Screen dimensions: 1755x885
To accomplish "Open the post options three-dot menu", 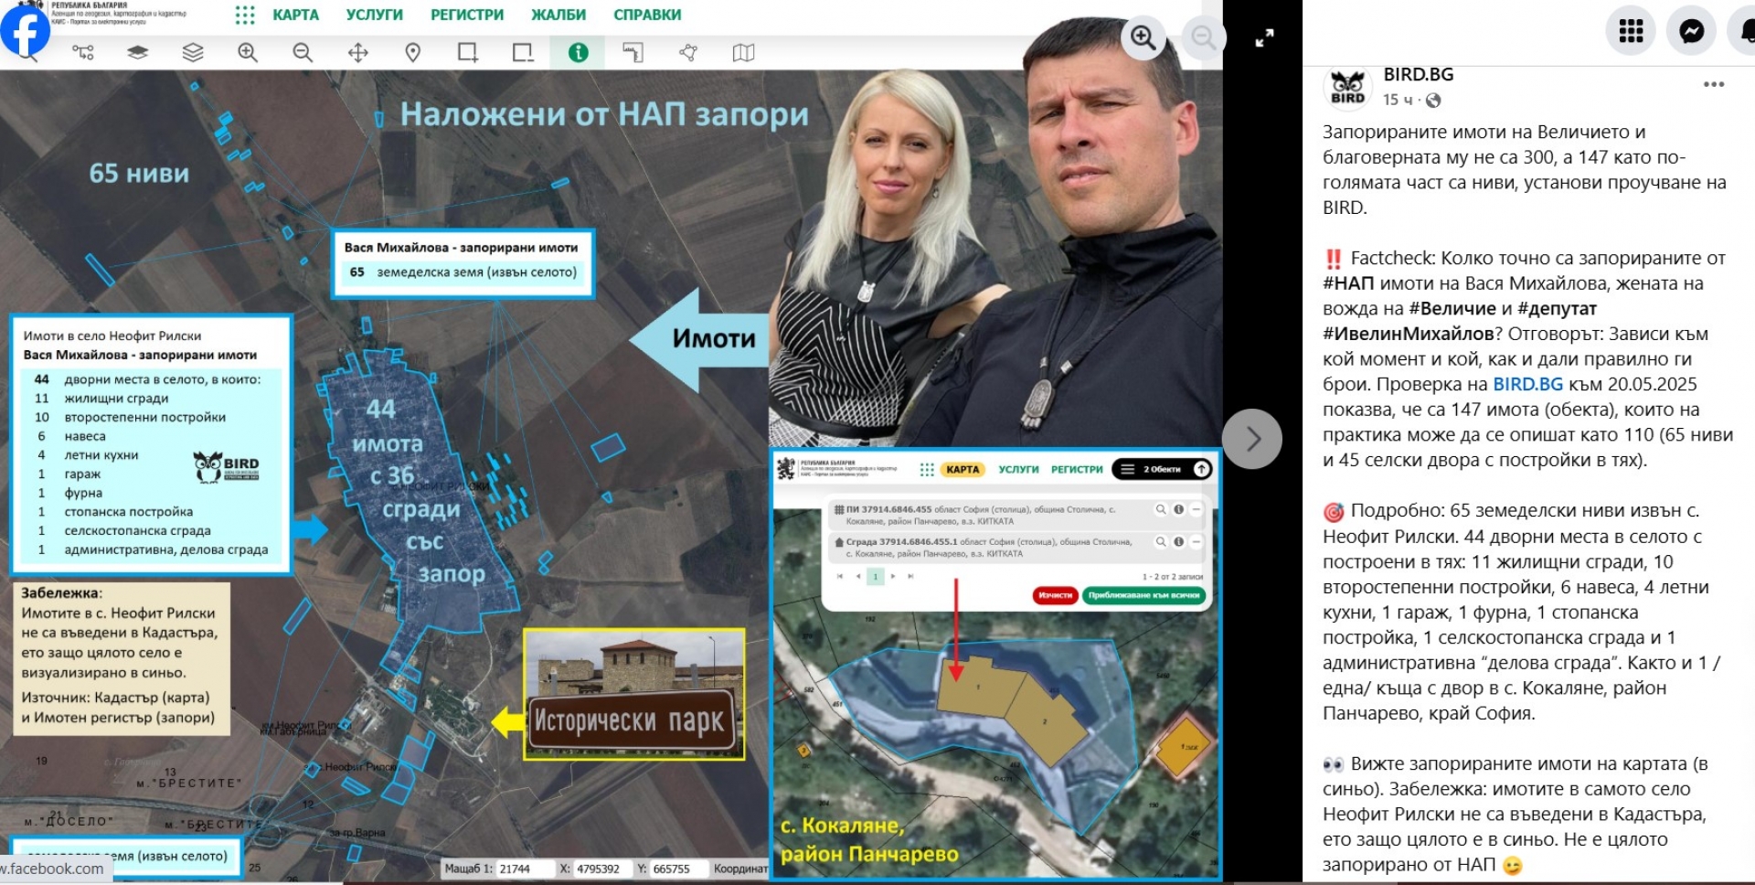I will (x=1714, y=84).
